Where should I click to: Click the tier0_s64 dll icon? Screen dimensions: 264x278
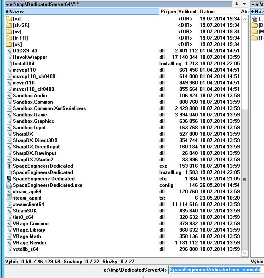coord(9,217)
